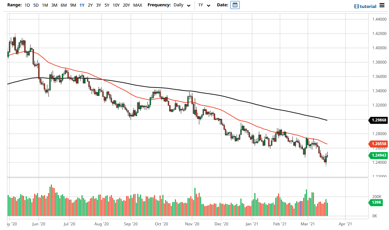Viewport: 389px width, 230px height.
Task: Select the 1M range option
Action: (x=44, y=5)
